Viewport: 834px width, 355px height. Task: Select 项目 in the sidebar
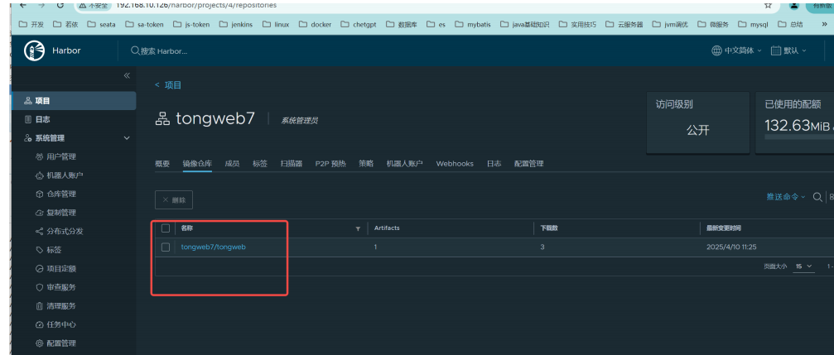(x=74, y=101)
